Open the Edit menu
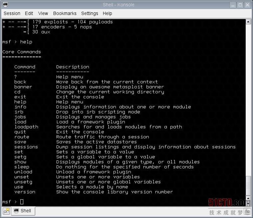 pos(29,13)
